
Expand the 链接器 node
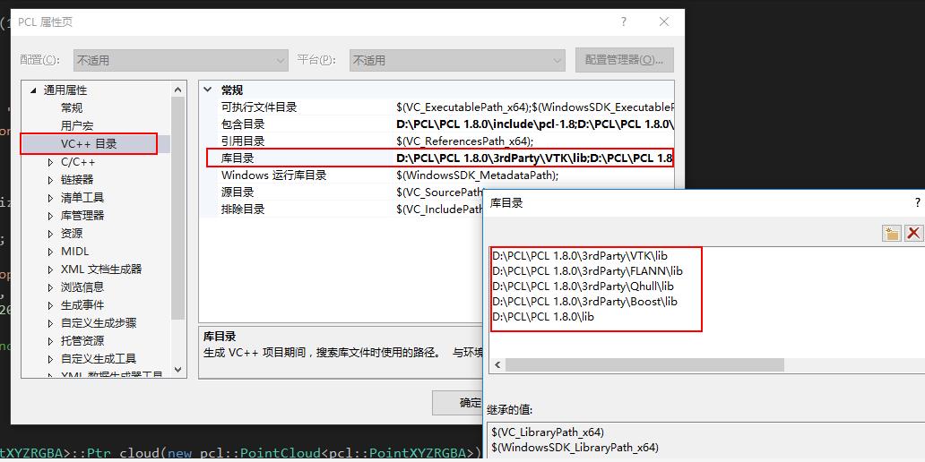tap(50, 180)
